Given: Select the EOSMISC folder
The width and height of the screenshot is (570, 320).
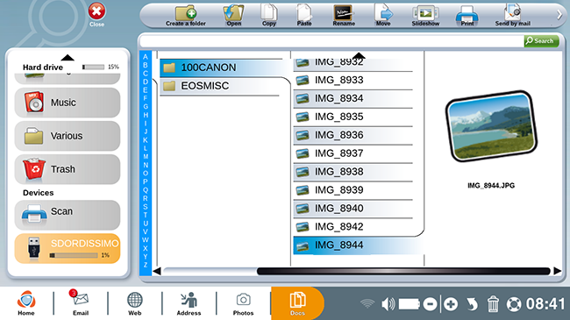Looking at the screenshot, I should pos(219,86).
